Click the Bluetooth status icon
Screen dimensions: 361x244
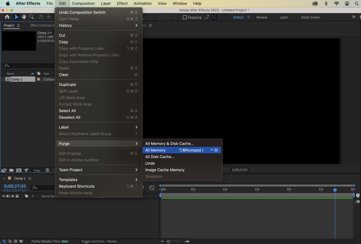326,4
